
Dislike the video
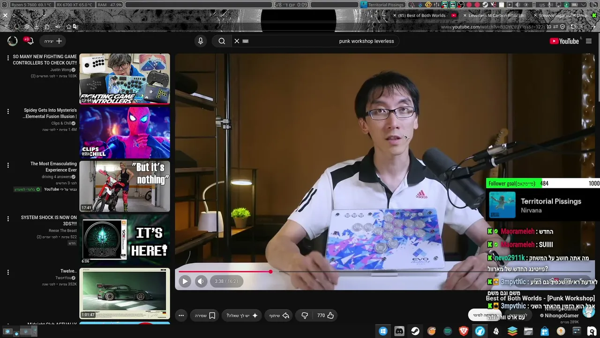point(305,315)
